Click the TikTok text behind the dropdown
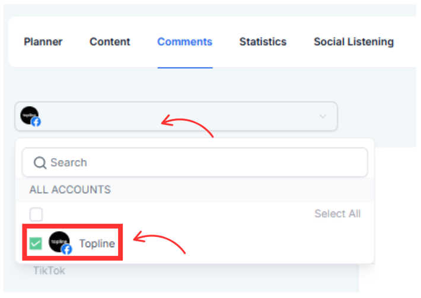This screenshot has height=298, width=421. tap(49, 271)
